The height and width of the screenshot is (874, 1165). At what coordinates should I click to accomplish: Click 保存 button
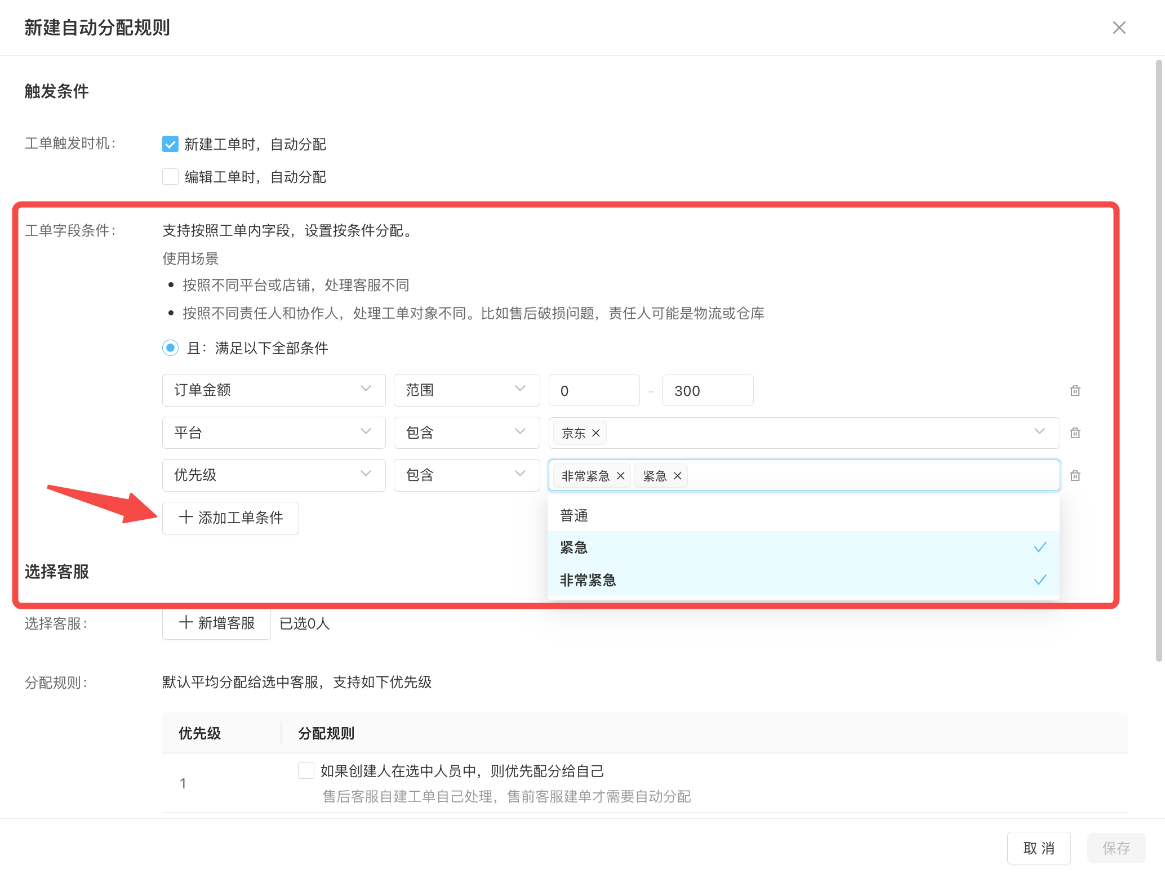[1116, 848]
